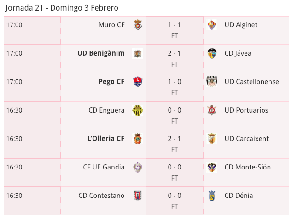Screen dimensions: 298x220
Task: Click the UD Portuarios anchor crest
Action: coord(212,110)
